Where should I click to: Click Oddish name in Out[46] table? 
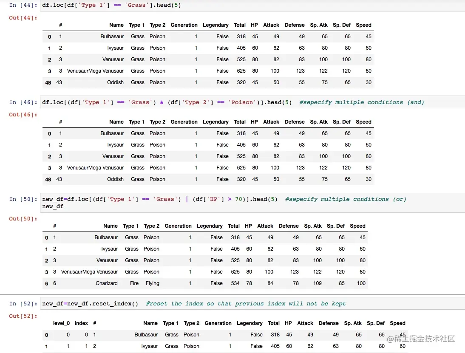click(115, 179)
